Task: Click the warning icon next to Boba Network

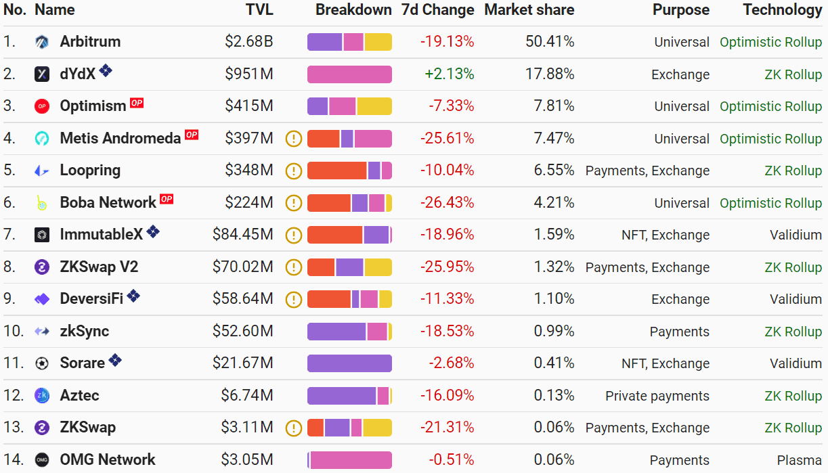Action: (293, 202)
